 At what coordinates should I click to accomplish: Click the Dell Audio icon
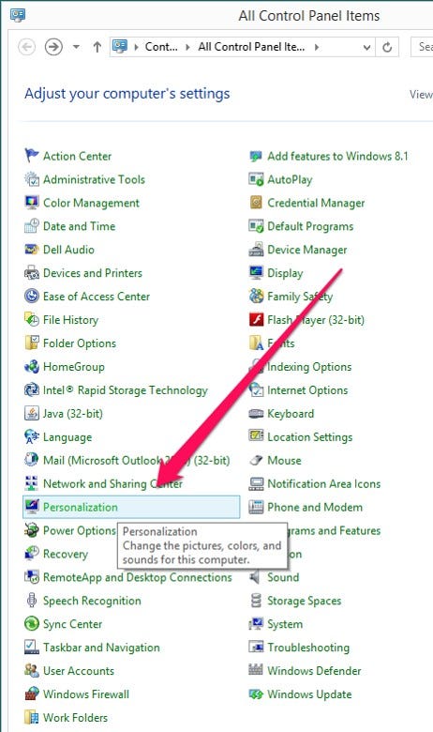pyautogui.click(x=31, y=250)
